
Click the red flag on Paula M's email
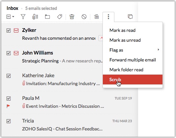click(8, 106)
